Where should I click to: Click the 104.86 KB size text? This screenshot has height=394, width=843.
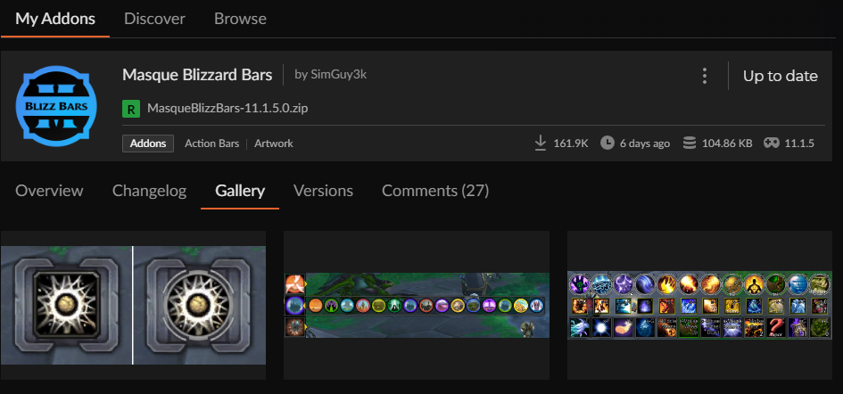pyautogui.click(x=727, y=144)
